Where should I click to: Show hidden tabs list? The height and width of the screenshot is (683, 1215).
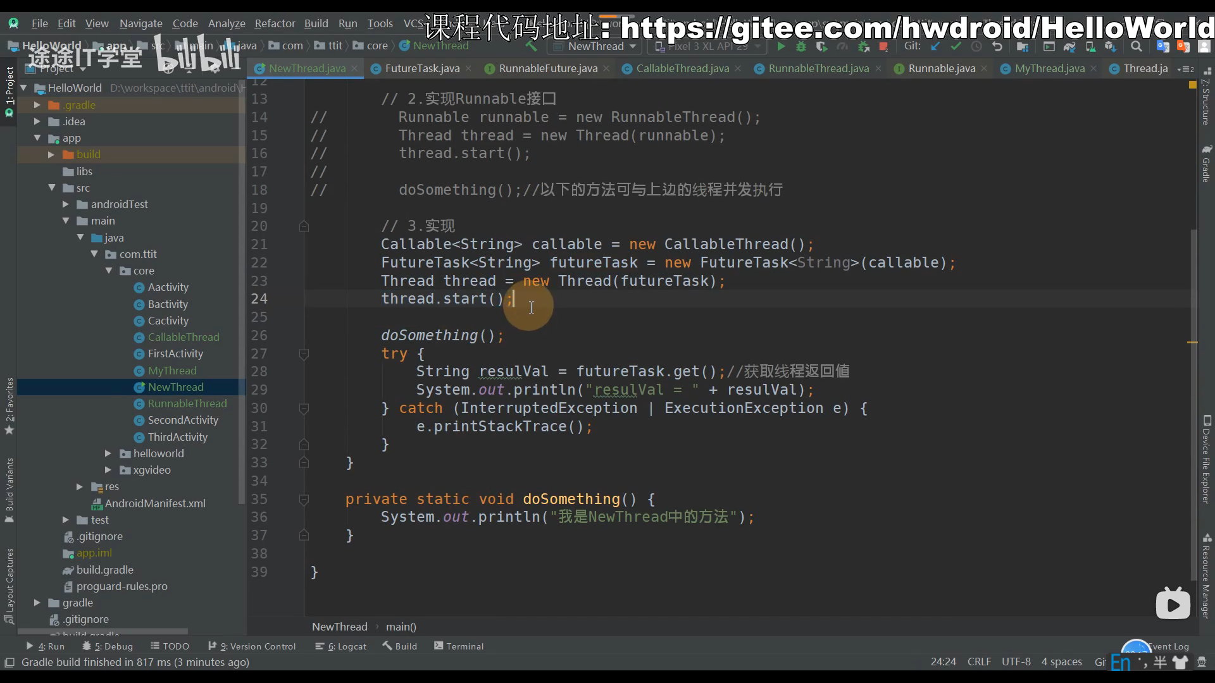[1185, 69]
